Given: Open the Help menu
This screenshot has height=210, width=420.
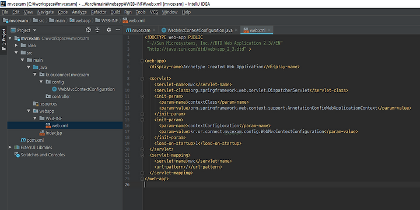Looking at the screenshot, I should [x=186, y=12].
